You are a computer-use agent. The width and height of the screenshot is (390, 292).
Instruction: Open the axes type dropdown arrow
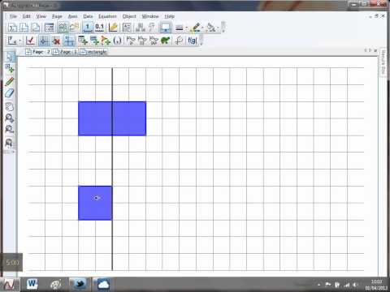[19, 41]
